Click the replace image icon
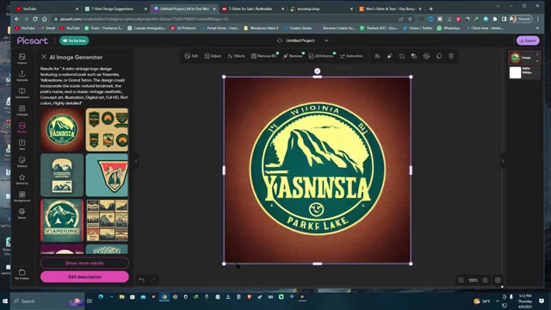551x310 pixels. (426, 56)
